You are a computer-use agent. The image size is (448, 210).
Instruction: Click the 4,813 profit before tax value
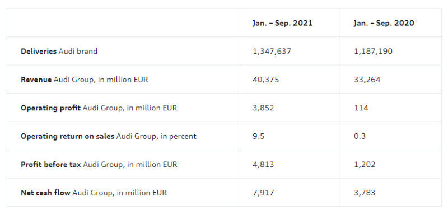(x=263, y=164)
